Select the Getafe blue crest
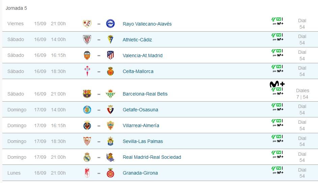Screen dimensions: 318x183 (x=87, y=110)
